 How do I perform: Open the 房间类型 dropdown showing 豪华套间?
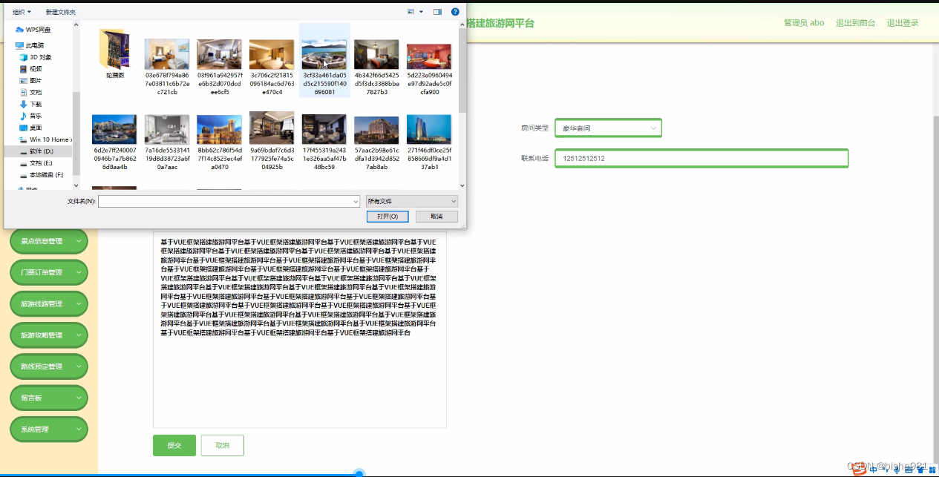point(608,128)
